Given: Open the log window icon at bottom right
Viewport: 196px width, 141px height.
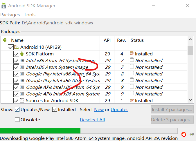Looking at the screenshot, I should point(192,134).
